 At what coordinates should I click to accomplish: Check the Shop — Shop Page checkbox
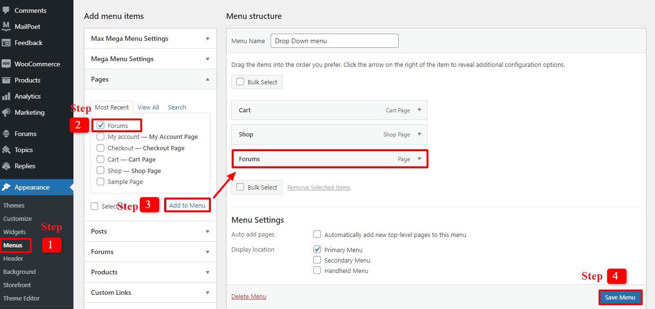coord(100,171)
